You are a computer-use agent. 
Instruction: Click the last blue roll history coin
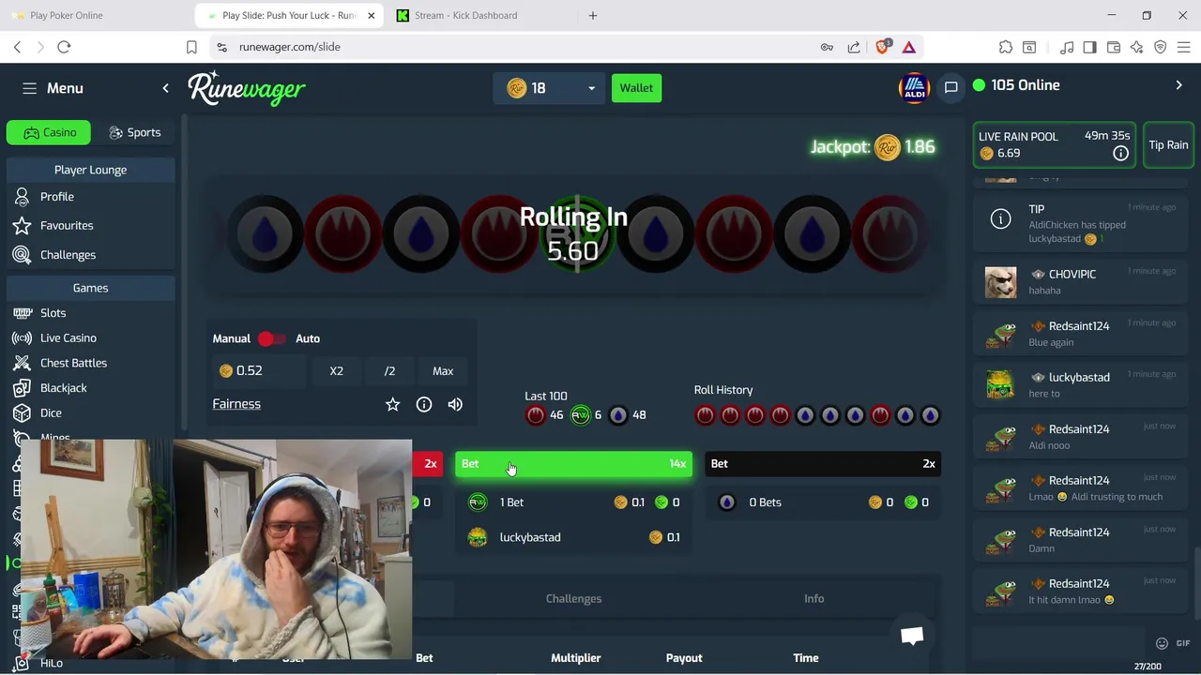coord(930,415)
